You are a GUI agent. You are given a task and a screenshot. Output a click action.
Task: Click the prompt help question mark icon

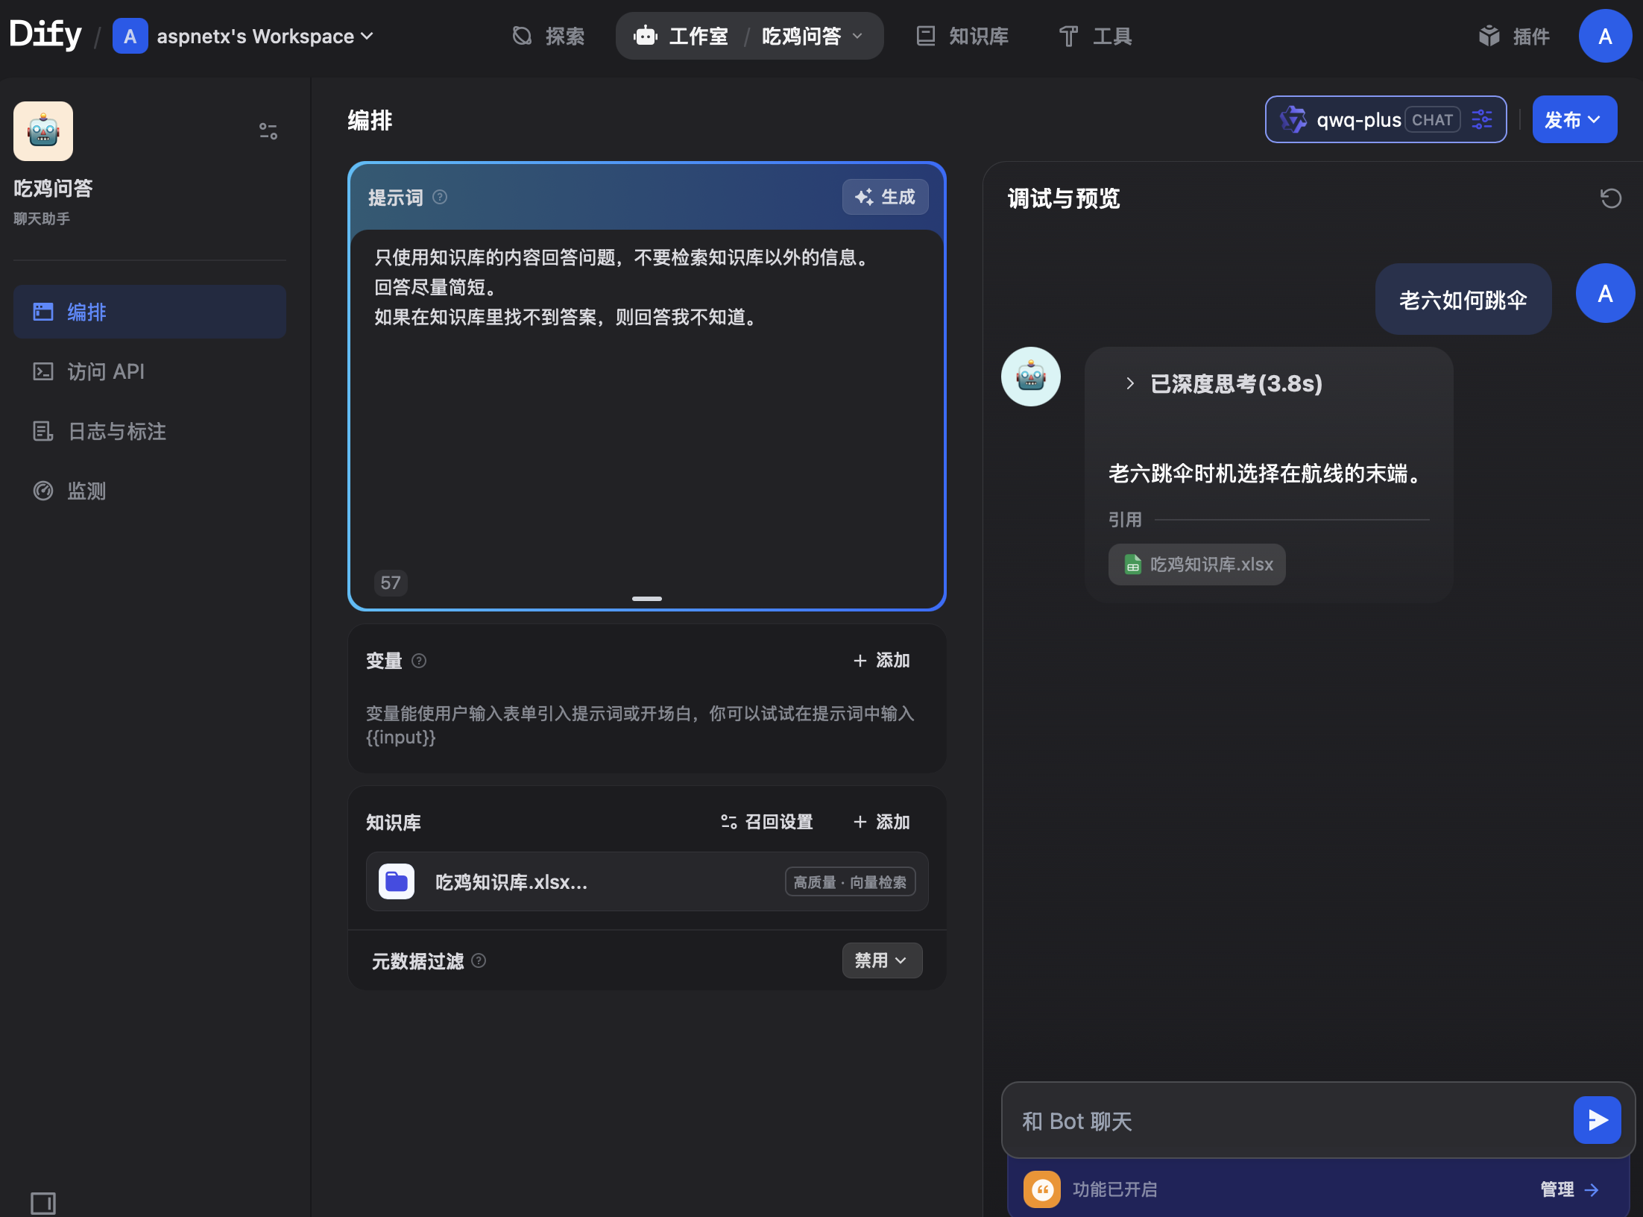pos(440,197)
